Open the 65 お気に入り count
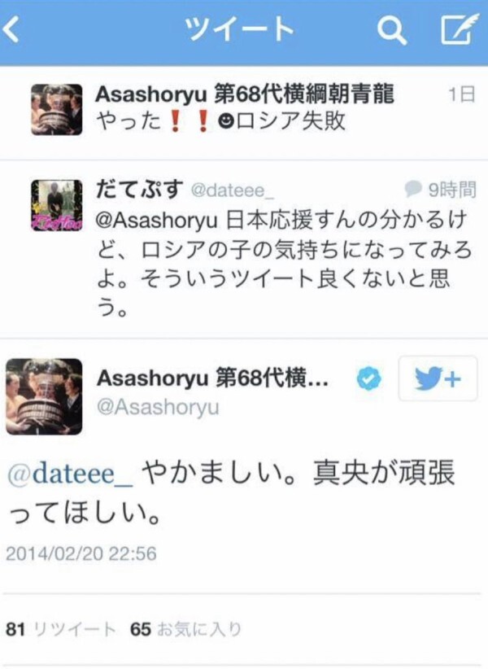Viewport: 488px width, 669px height. (x=185, y=629)
